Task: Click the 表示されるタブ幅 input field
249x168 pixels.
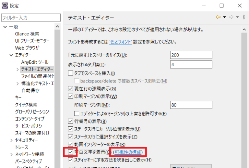Action: [191, 64]
